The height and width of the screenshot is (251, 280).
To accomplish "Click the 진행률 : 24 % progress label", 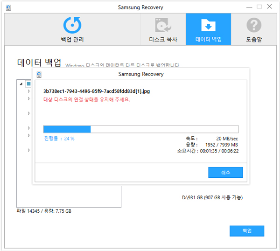I will coord(59,139).
